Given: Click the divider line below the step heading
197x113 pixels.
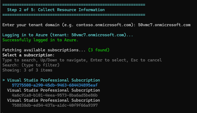Looking at the screenshot, I should coord(74,15).
